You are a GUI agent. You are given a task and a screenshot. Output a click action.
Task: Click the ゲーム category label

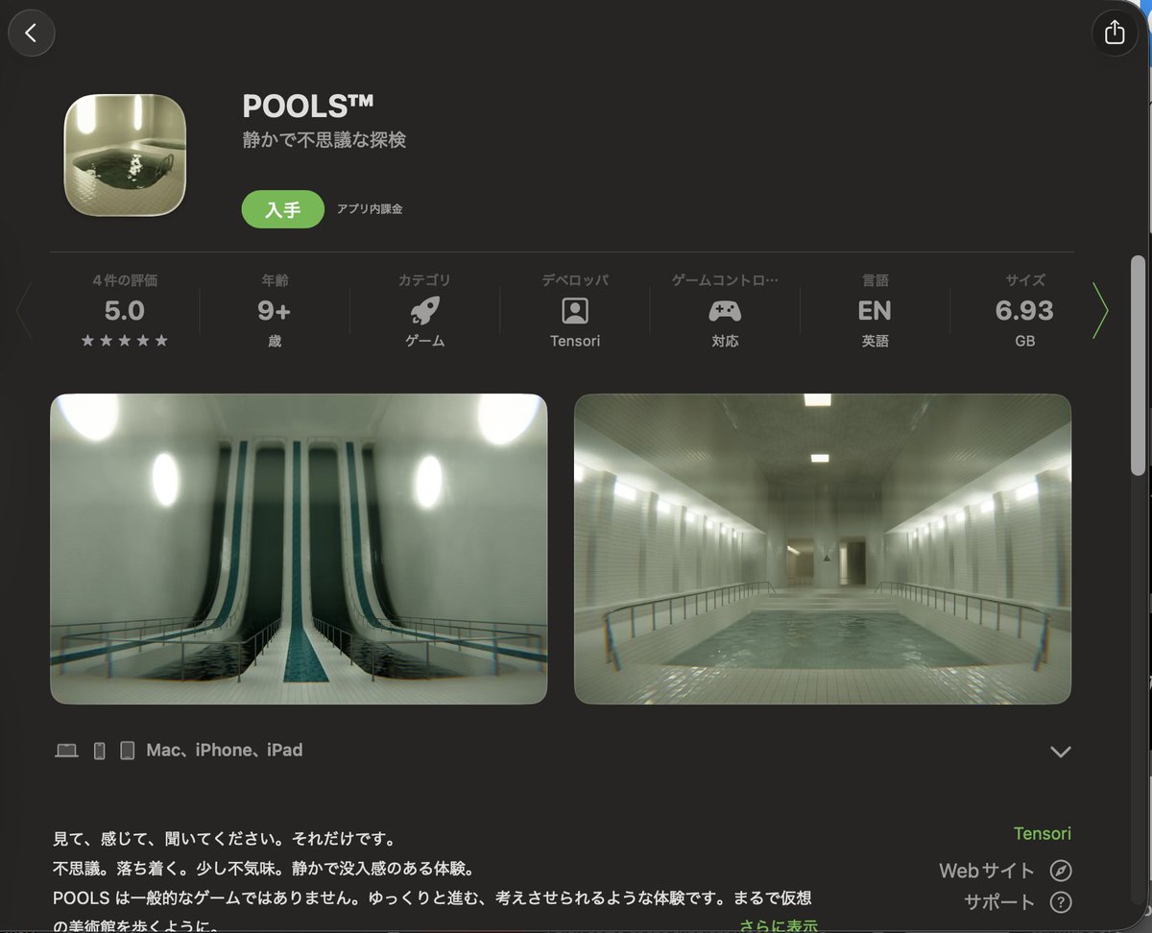[x=424, y=342]
